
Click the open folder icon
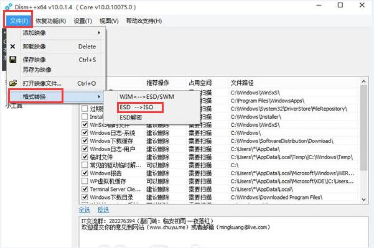click(13, 83)
